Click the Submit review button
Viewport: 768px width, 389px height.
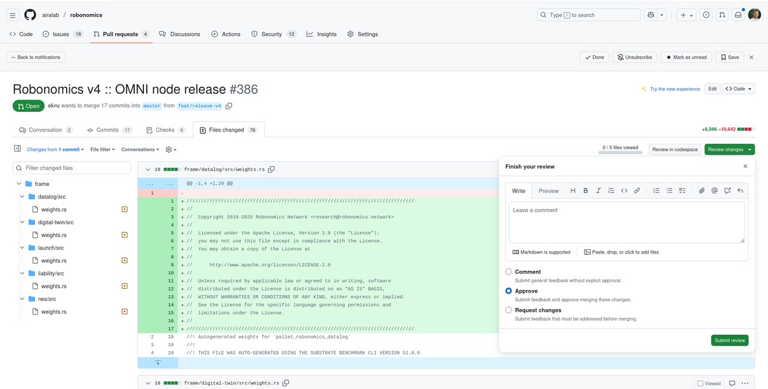[730, 340]
